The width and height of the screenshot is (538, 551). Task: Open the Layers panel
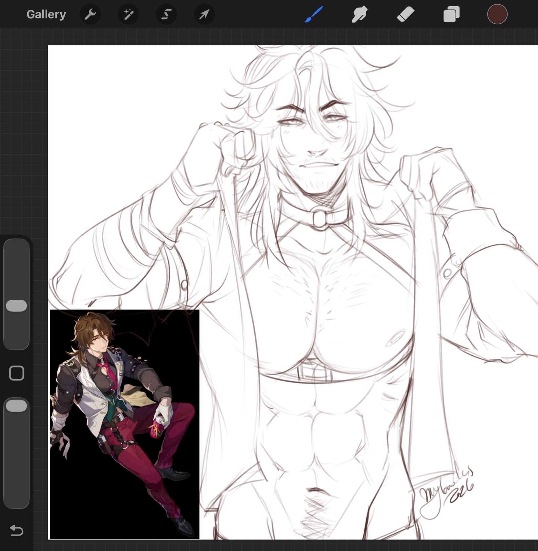[451, 14]
